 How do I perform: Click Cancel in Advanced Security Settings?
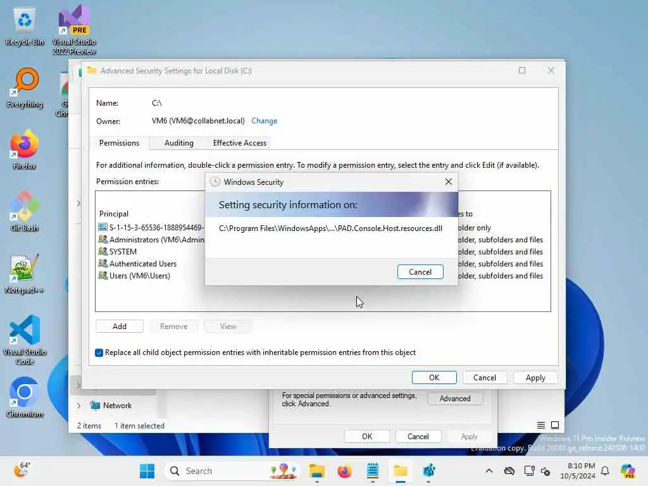point(484,378)
